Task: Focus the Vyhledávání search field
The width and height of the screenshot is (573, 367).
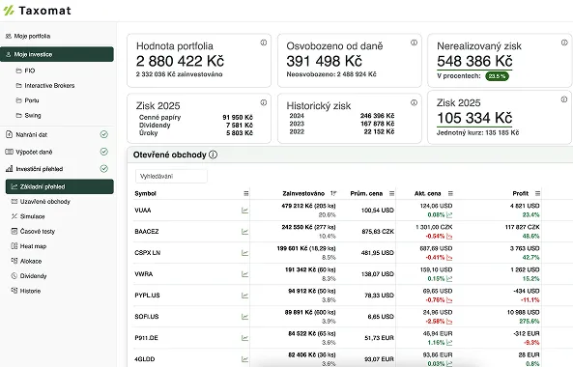Action: 171,177
